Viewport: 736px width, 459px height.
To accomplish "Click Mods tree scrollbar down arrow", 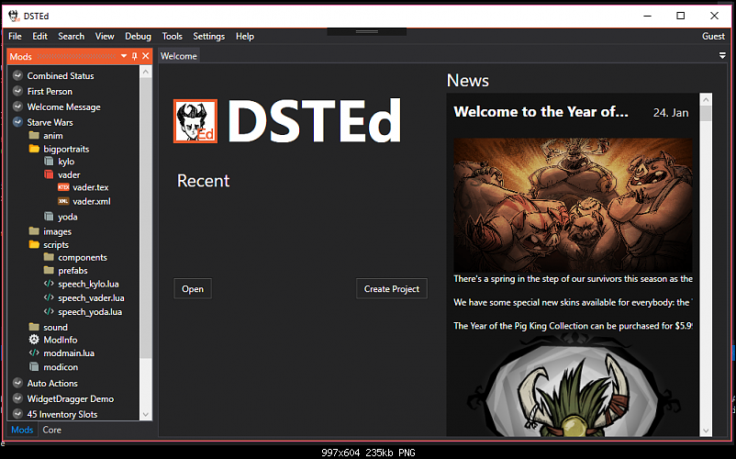I will pyautogui.click(x=146, y=414).
